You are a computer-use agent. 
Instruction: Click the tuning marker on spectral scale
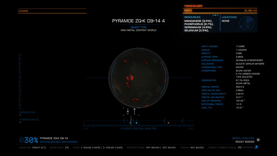[131, 121]
